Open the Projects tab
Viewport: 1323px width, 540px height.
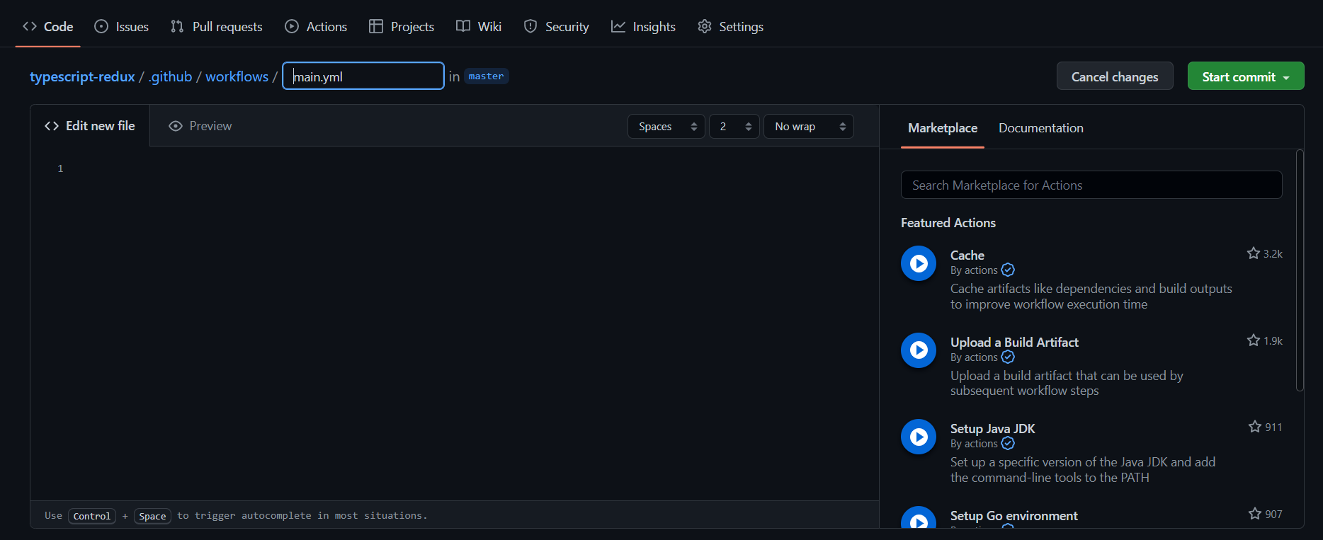click(402, 27)
